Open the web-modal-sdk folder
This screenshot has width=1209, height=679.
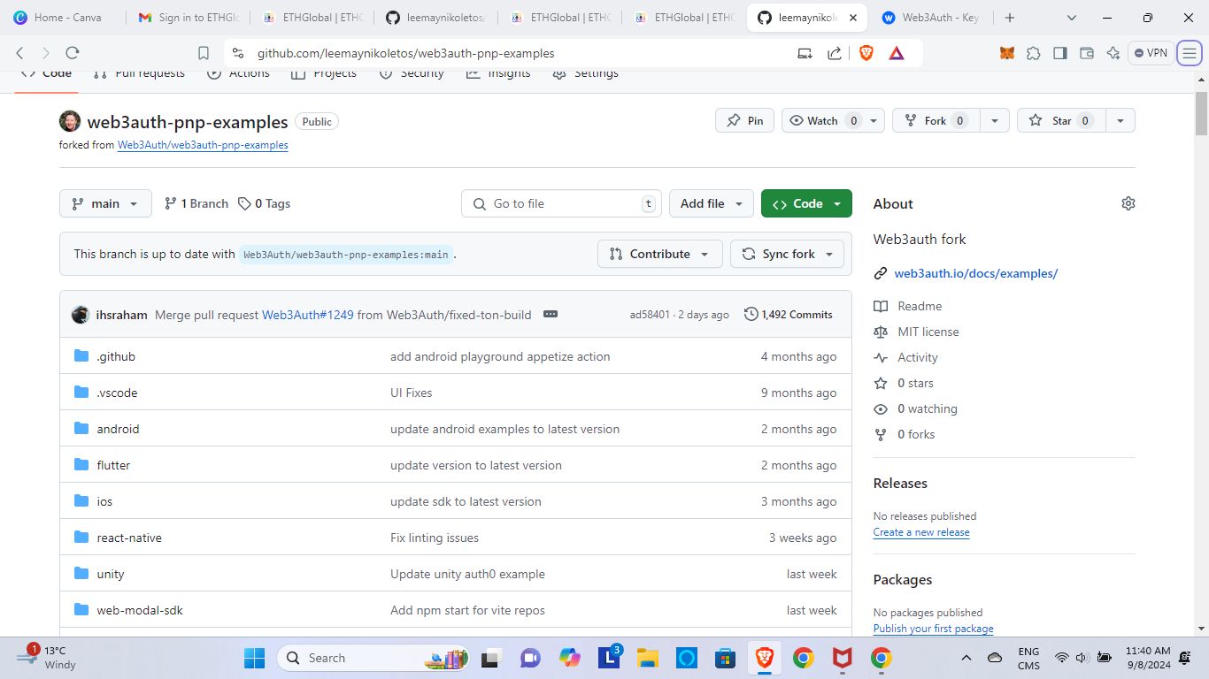[x=140, y=610]
